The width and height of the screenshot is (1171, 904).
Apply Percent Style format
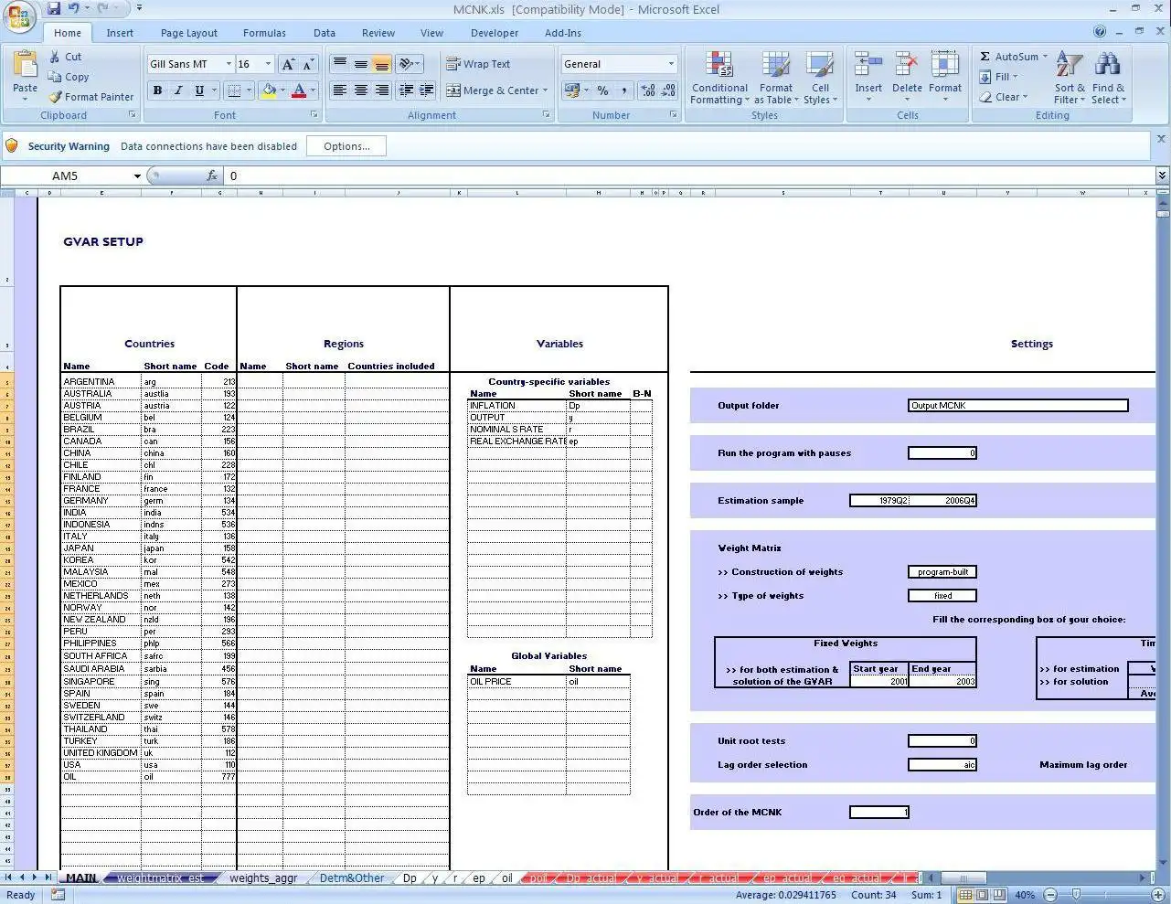602,90
